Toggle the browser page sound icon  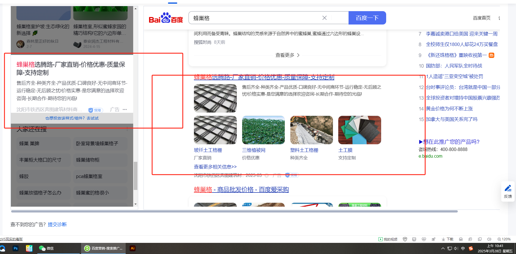click(x=489, y=239)
